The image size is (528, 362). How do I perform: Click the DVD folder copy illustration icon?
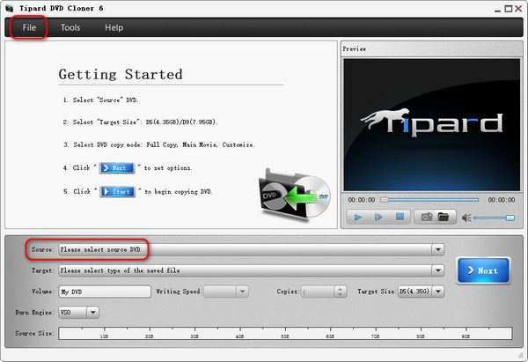tap(294, 195)
